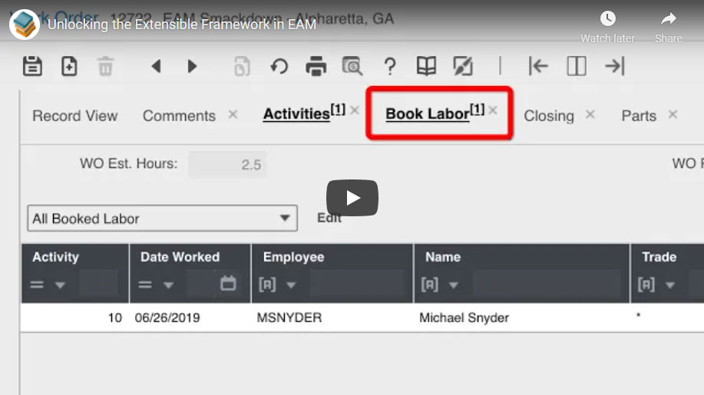
Task: Sort by Date Worked column header
Action: coord(180,257)
